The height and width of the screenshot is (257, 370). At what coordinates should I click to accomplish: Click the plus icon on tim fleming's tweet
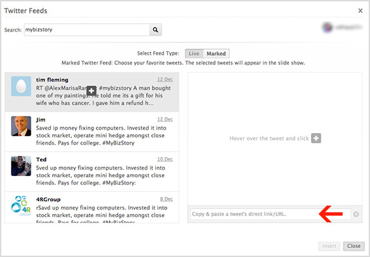tap(91, 91)
